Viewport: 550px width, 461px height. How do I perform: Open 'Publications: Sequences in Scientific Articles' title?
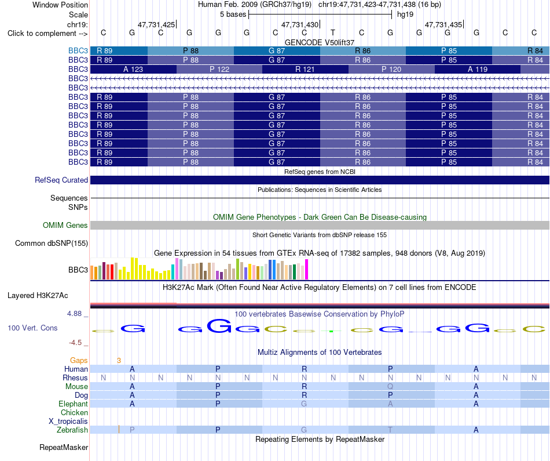[x=320, y=190]
